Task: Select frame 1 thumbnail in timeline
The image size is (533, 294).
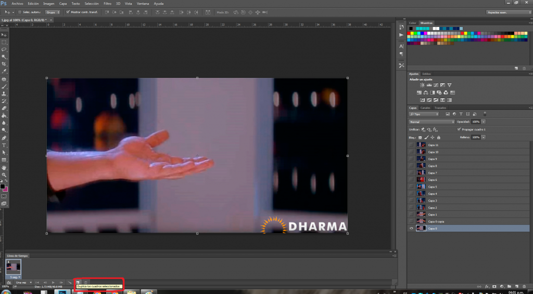Action: click(x=14, y=267)
